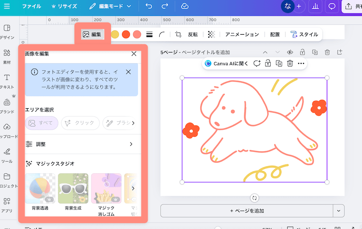
Task: Open the ツール sidebar tab
Action: (7, 156)
